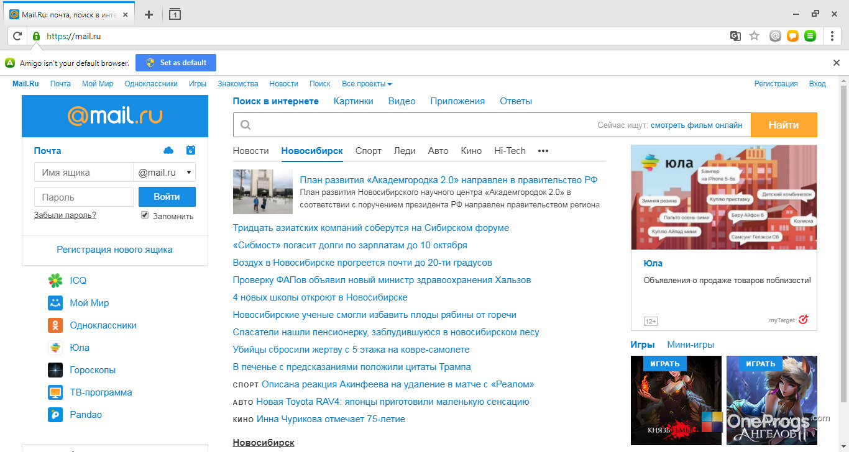This screenshot has width=849, height=452.
Task: Bookmark this page with the star icon
Action: (x=754, y=36)
